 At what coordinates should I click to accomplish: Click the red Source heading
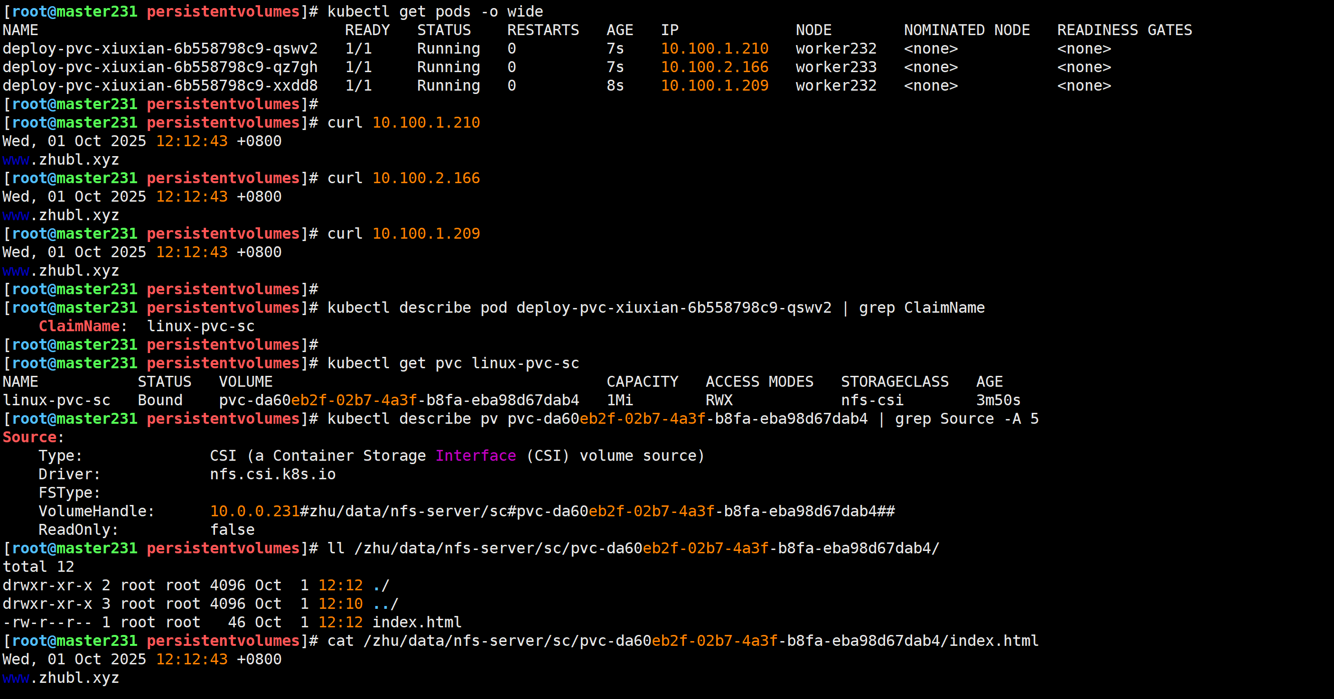(x=29, y=438)
